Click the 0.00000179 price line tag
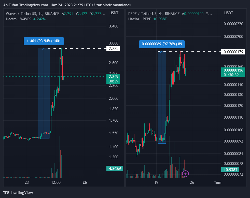Screen dimensions: 250x198 click(x=234, y=52)
